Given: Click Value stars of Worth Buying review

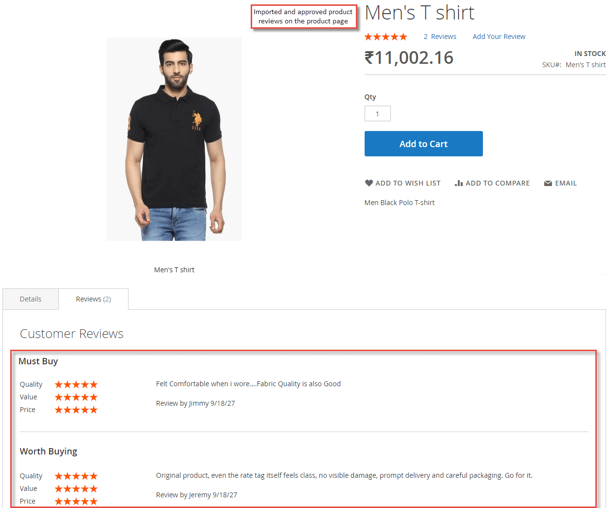Looking at the screenshot, I should tap(76, 489).
